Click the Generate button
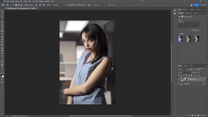Screen dimensions: 208x117 point(195,30)
